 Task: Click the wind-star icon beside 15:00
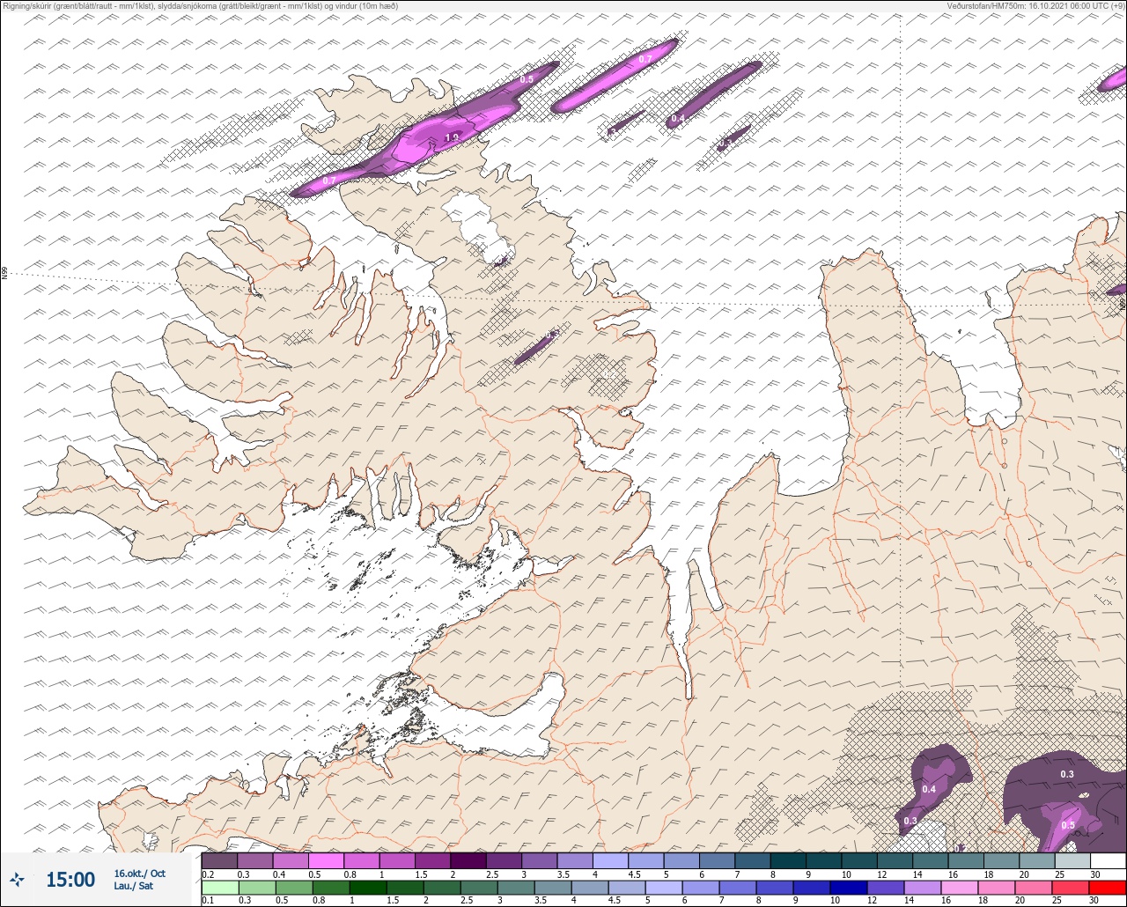[18, 879]
